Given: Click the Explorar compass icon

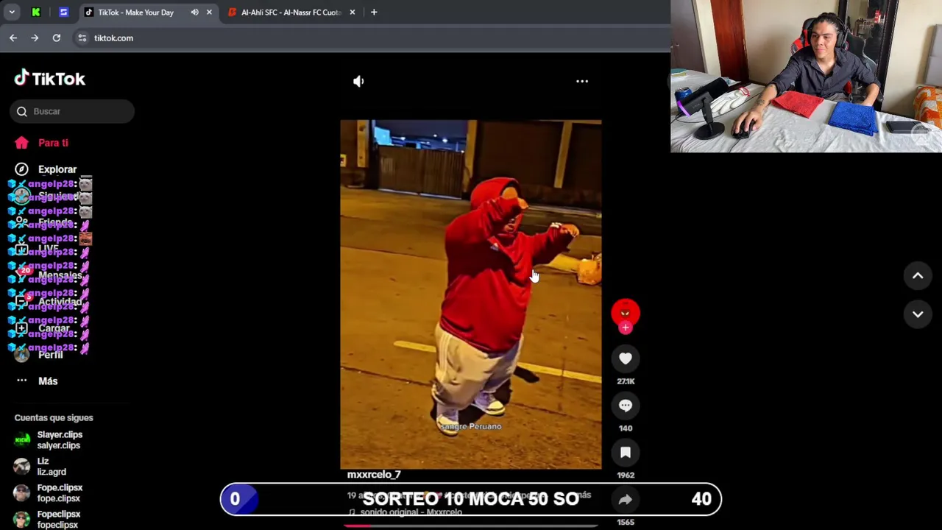Looking at the screenshot, I should (21, 169).
